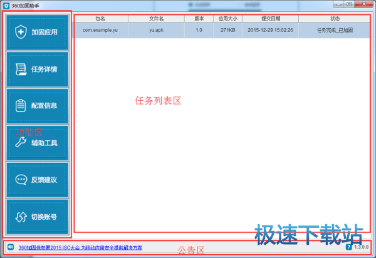Screen dimensions: 376x258
Task: Click the 360加固助手 title bar logo
Action: tap(6, 6)
